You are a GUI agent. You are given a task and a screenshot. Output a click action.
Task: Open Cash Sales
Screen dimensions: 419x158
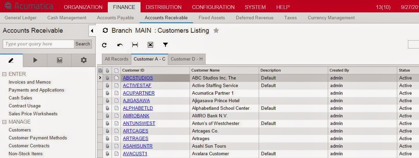click(x=20, y=98)
